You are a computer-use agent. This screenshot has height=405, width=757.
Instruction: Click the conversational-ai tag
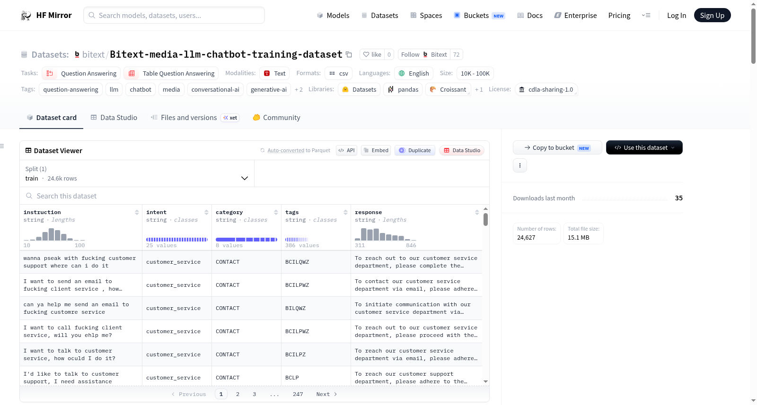click(x=215, y=89)
